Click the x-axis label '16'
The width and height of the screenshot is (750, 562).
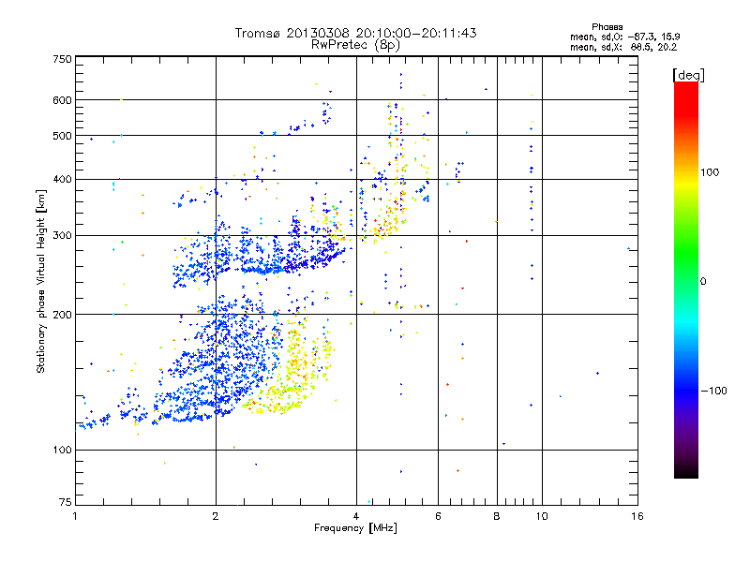(x=637, y=516)
